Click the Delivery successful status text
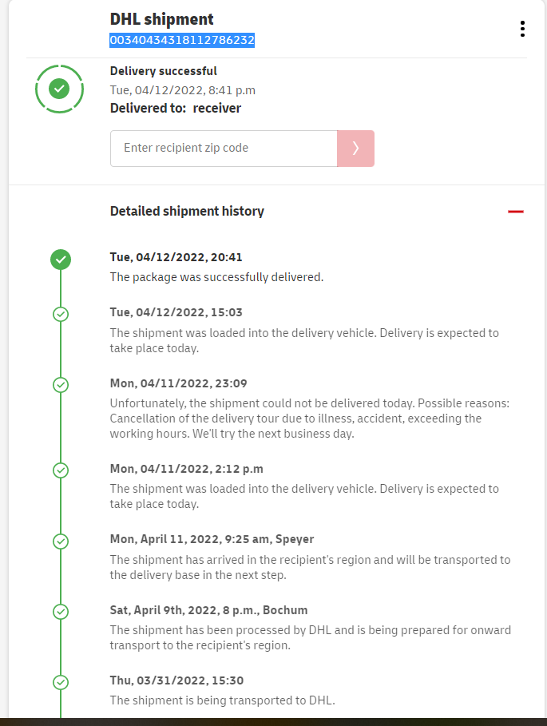This screenshot has height=726, width=547. pos(163,71)
